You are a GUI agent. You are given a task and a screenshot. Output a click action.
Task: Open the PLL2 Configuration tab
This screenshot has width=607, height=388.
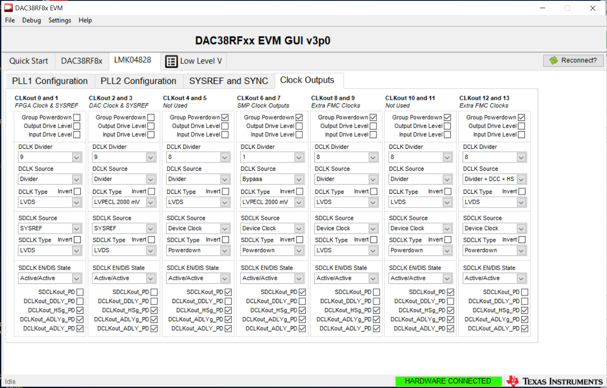[x=138, y=81]
